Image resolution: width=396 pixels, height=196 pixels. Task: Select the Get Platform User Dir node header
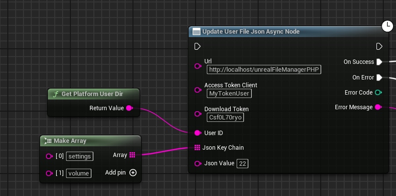93,94
